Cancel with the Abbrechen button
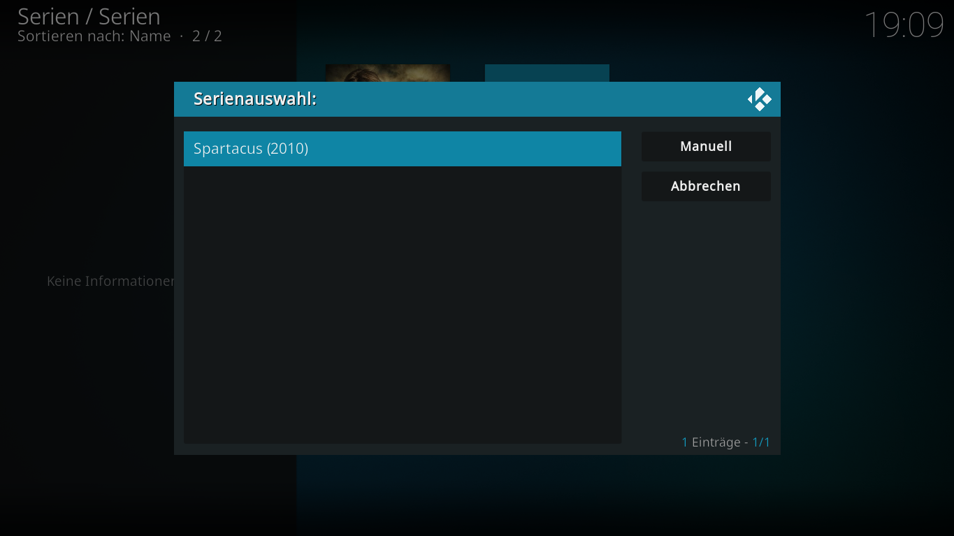This screenshot has height=536, width=954. click(x=706, y=187)
